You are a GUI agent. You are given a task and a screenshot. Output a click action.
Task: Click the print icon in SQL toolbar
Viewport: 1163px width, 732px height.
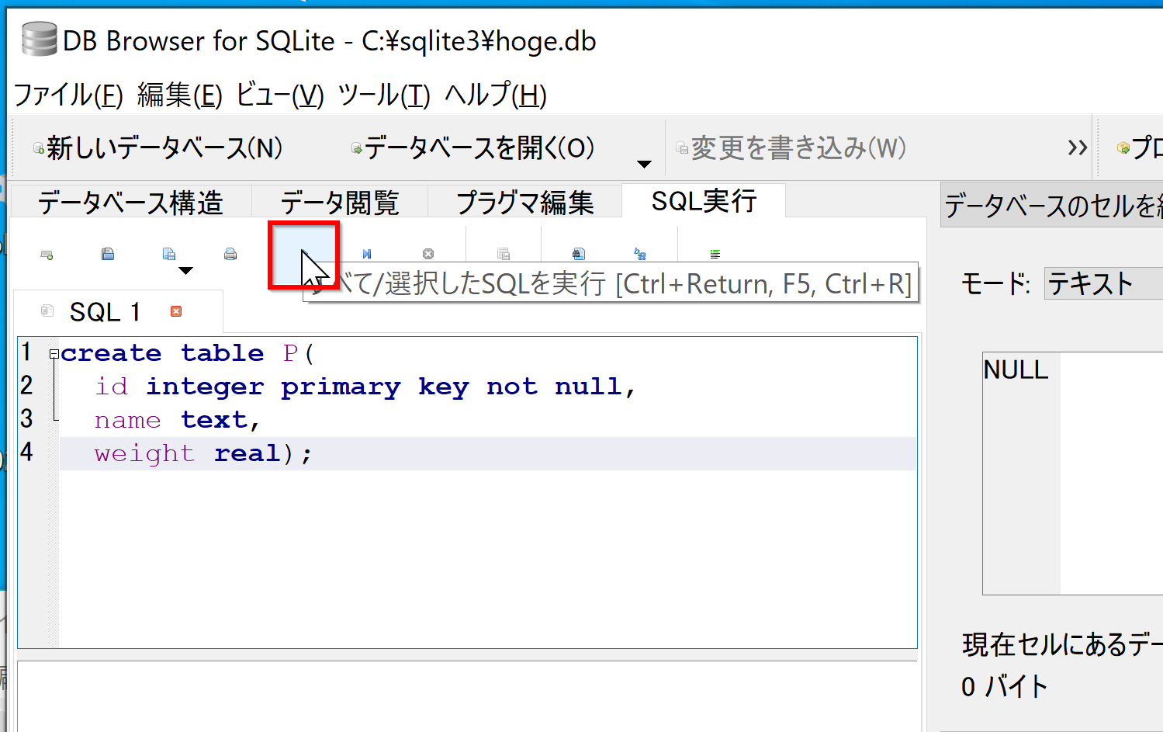[230, 254]
